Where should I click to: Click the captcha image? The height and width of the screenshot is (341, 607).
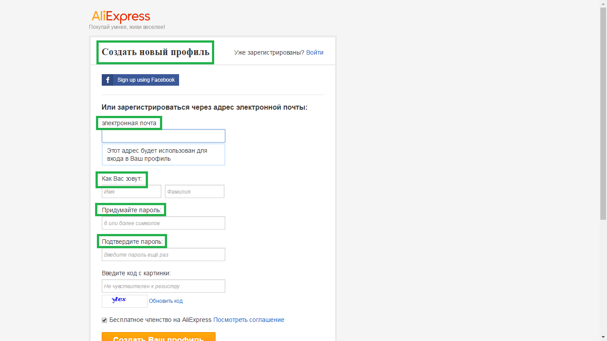pyautogui.click(x=124, y=301)
